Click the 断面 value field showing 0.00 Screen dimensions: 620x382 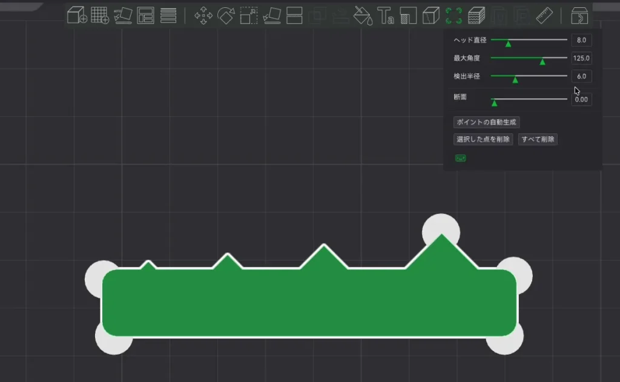581,99
